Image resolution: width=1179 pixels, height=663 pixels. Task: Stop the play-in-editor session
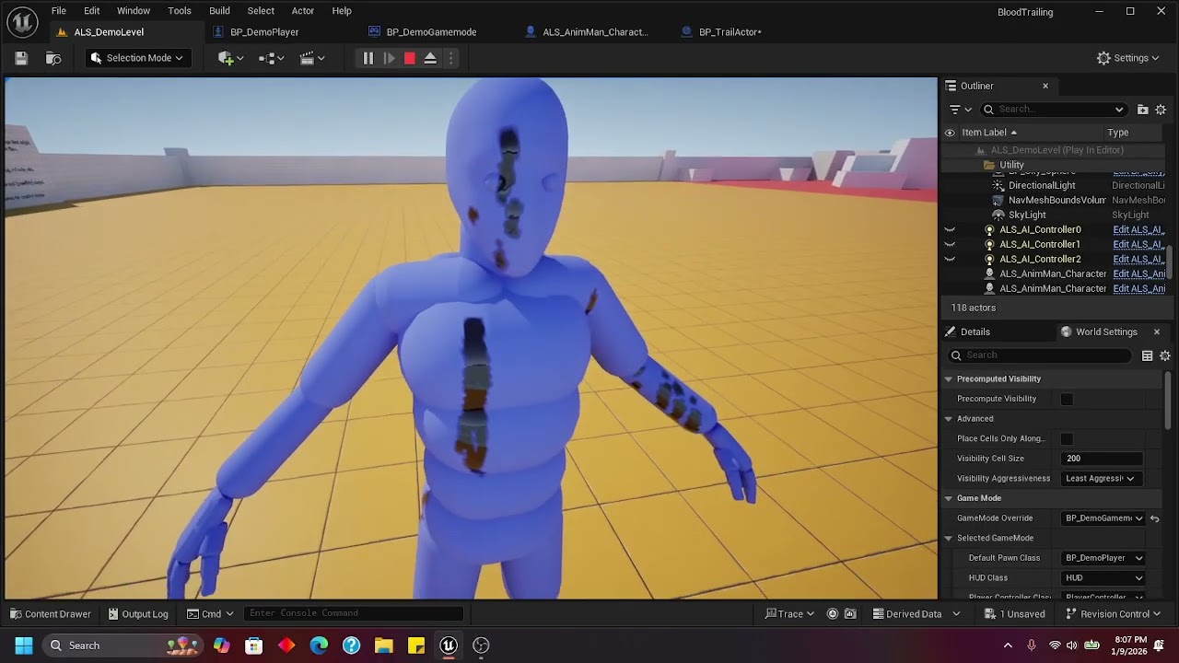click(x=410, y=58)
